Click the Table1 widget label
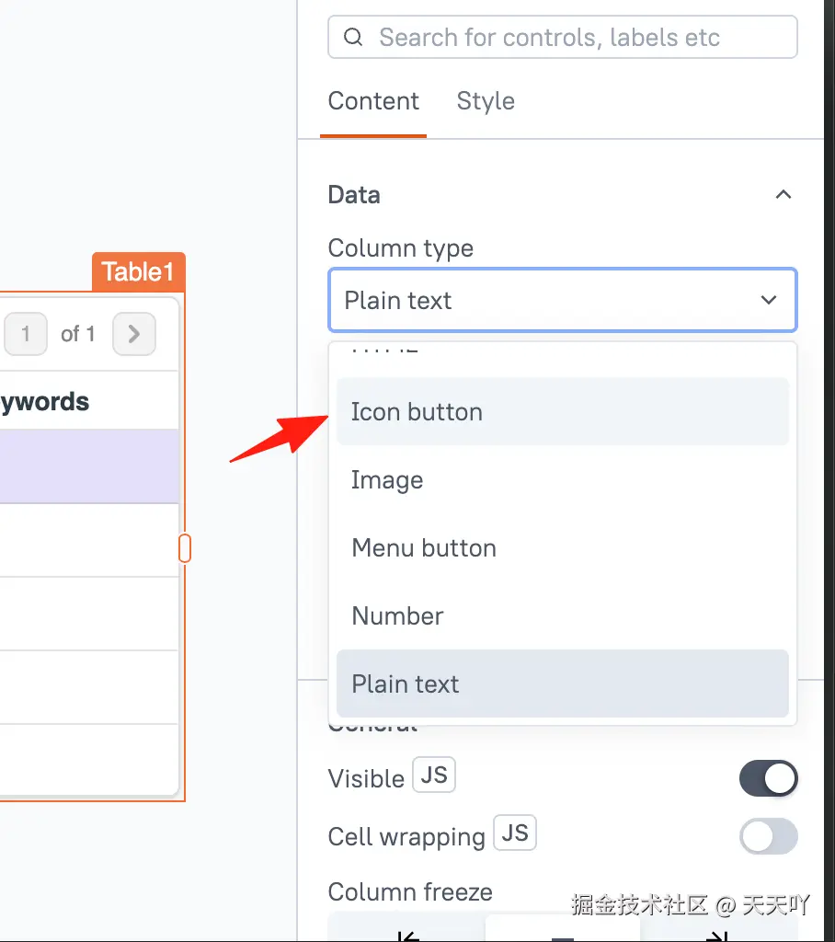Viewport: 835px width, 942px height. 138,272
